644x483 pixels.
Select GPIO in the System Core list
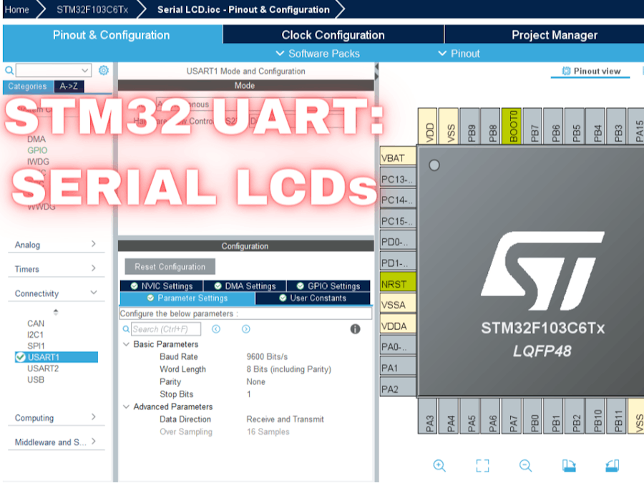(37, 150)
